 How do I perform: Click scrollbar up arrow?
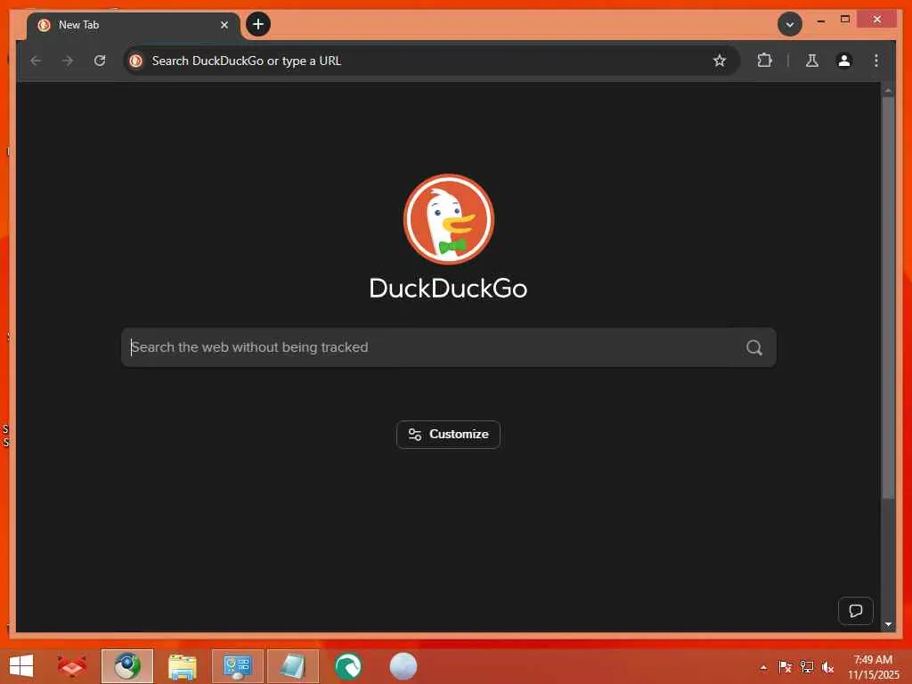pos(888,90)
